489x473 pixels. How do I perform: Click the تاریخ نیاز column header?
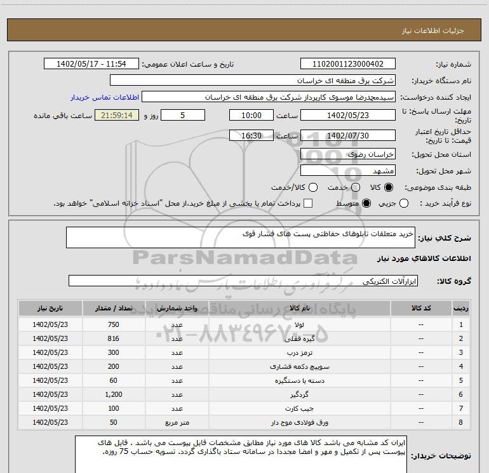[x=50, y=308]
